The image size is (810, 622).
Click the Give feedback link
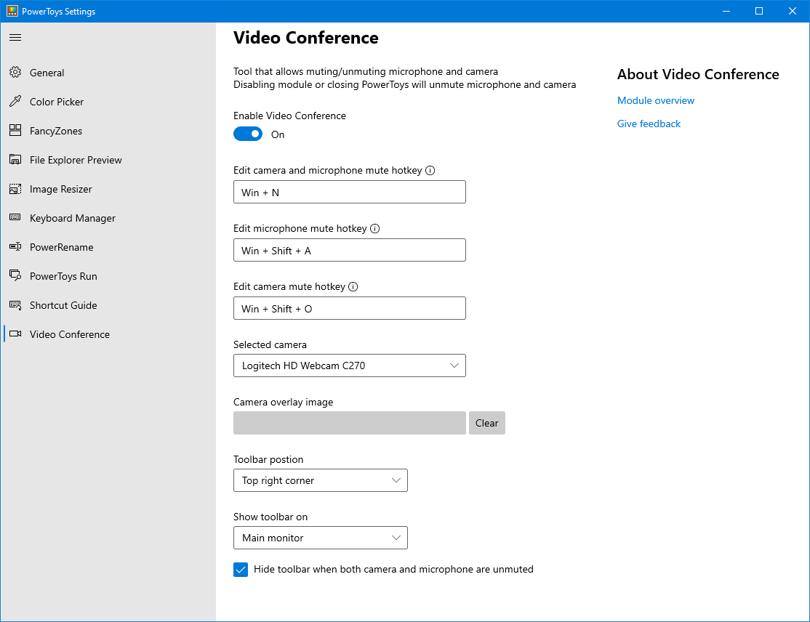coord(649,124)
